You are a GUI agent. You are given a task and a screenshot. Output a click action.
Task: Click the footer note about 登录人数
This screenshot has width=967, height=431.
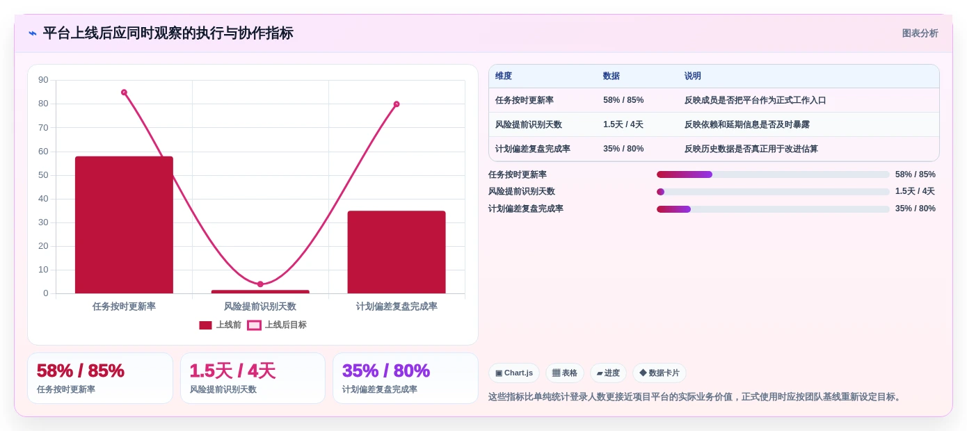click(696, 397)
